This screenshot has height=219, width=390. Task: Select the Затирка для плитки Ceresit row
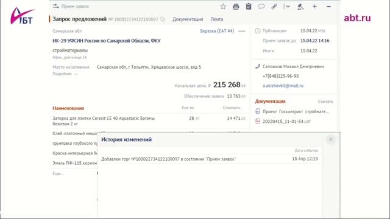pyautogui.click(x=149, y=121)
